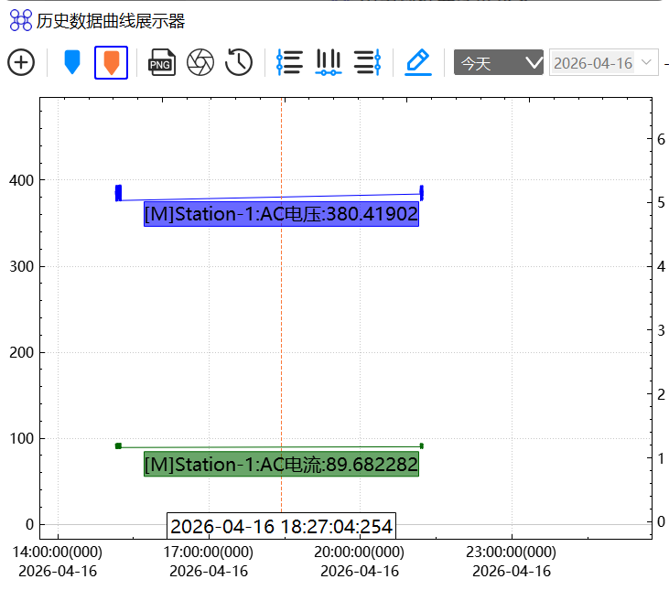Click the green curve's left data point
The width and height of the screenshot is (669, 590).
(x=119, y=445)
